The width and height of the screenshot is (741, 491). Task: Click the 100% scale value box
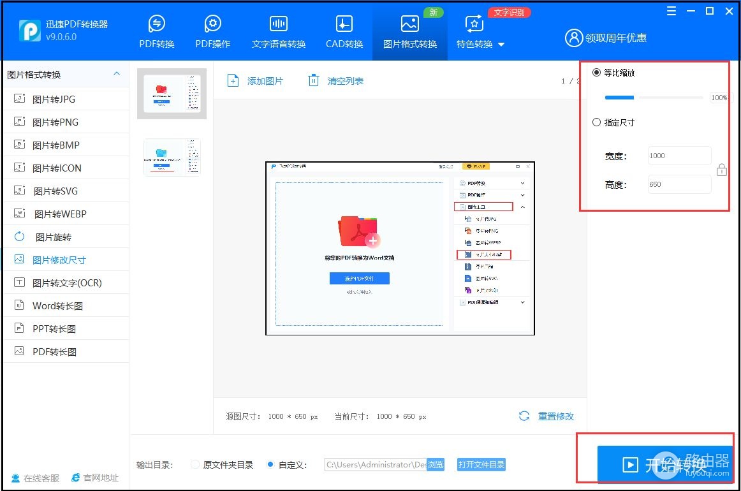[x=719, y=98]
